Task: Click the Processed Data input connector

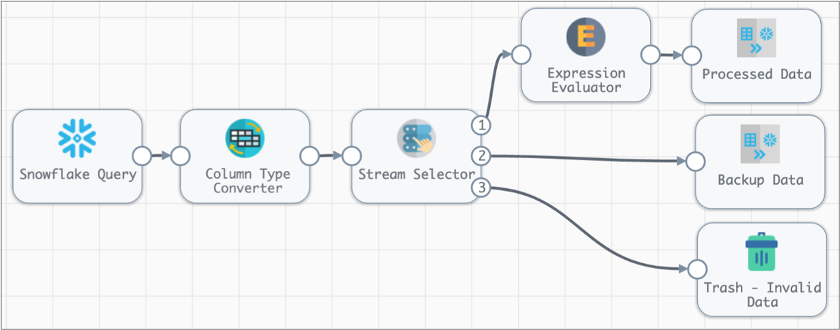Action: click(x=692, y=55)
